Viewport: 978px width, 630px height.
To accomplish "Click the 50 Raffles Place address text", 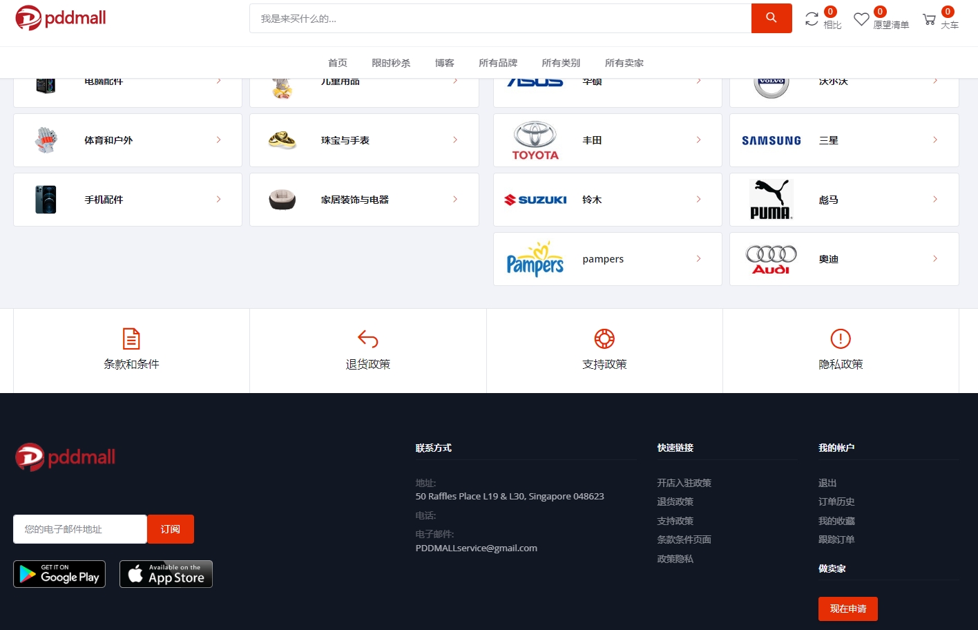I will (510, 496).
